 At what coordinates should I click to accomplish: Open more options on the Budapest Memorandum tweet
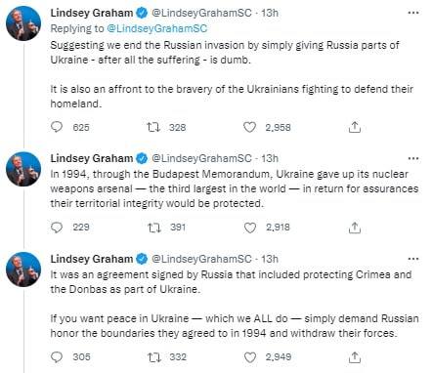tap(413, 158)
